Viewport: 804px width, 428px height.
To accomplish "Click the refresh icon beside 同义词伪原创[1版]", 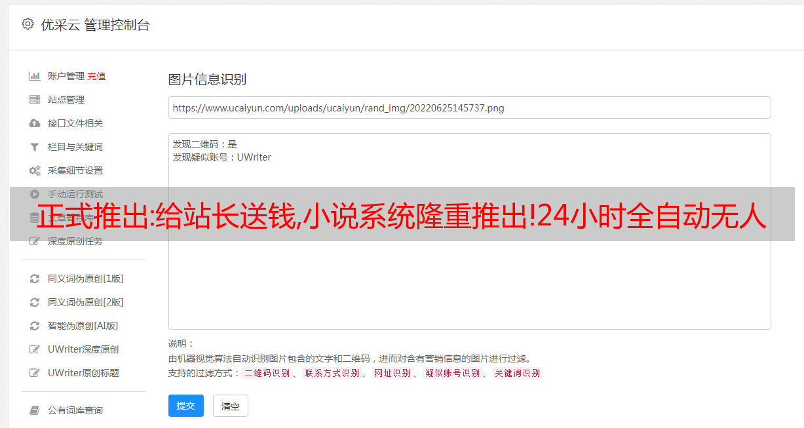I will click(x=35, y=279).
